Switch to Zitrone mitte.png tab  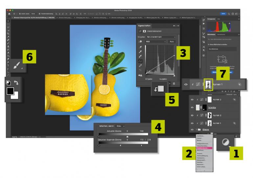point(100,18)
